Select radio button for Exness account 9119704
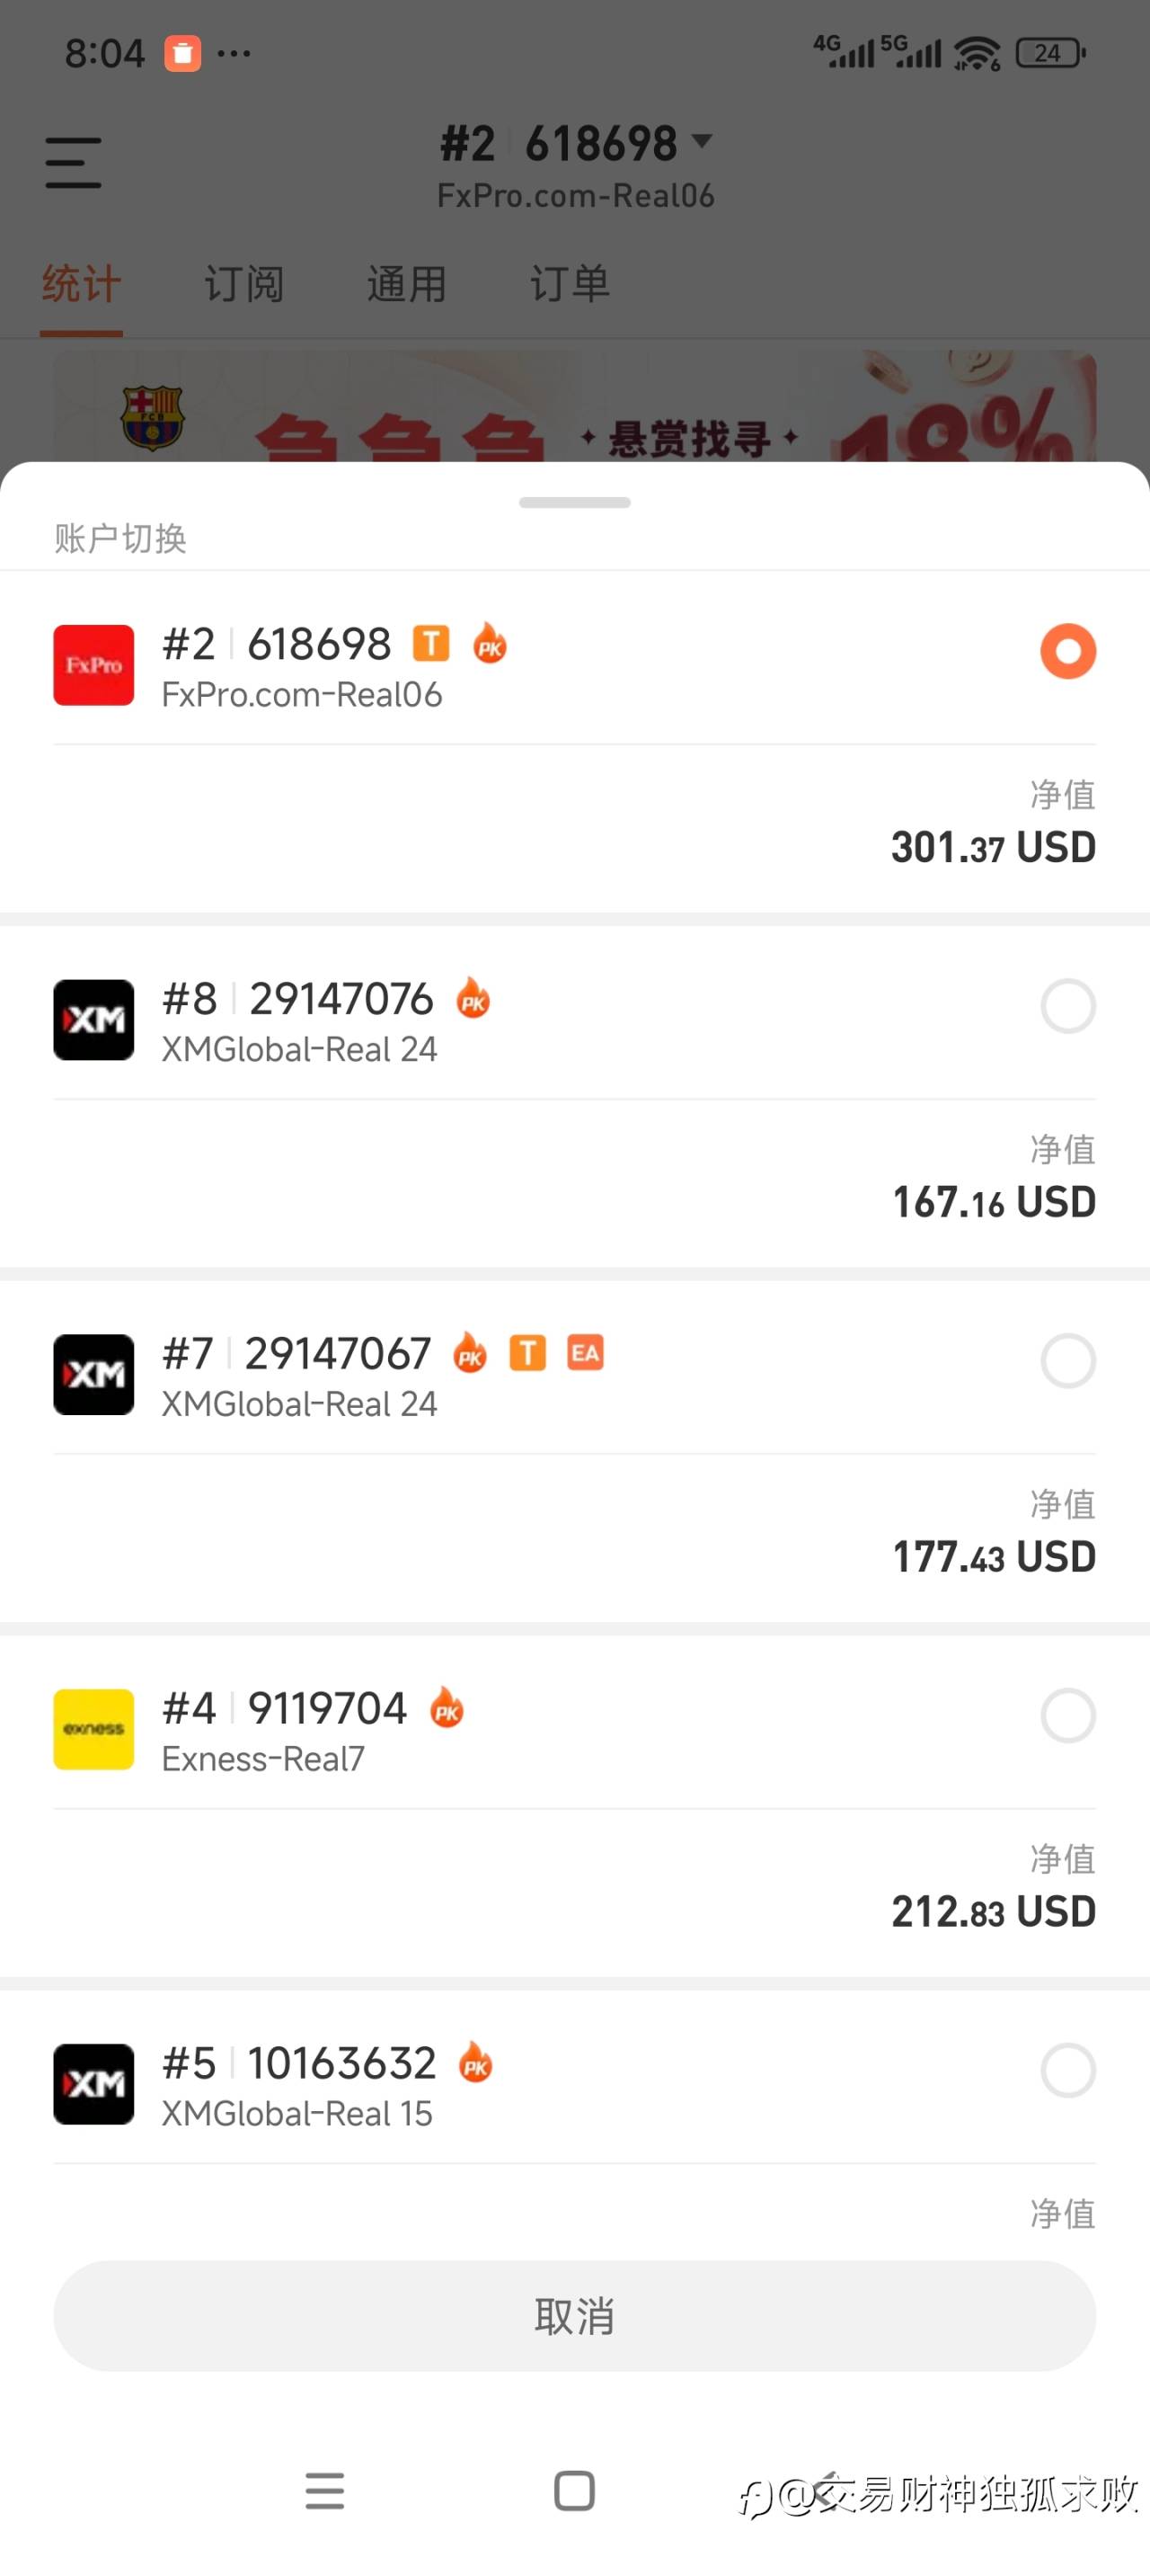This screenshot has width=1150, height=2557. click(1067, 1715)
